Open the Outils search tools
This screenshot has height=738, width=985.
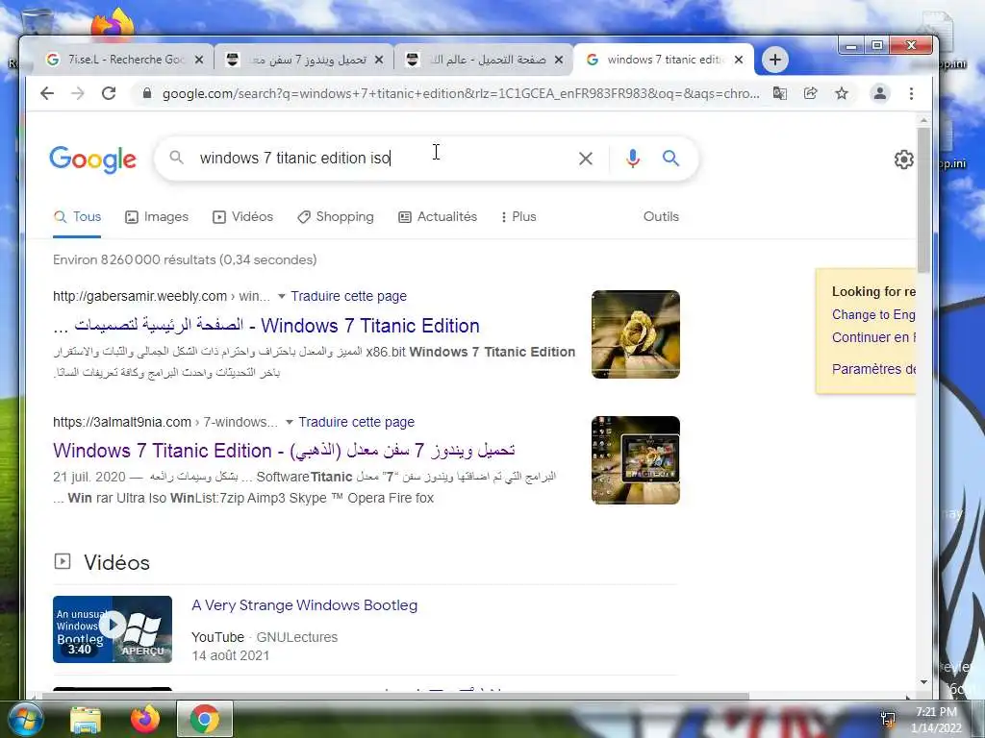pyautogui.click(x=661, y=216)
